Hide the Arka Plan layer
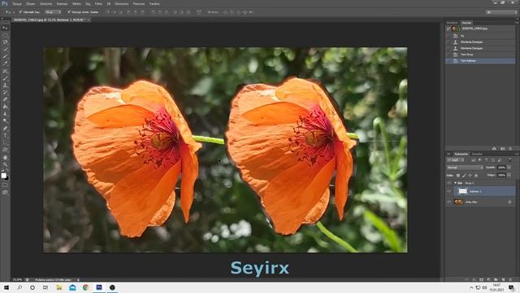Screen dimensions: 520x293 tap(448, 202)
